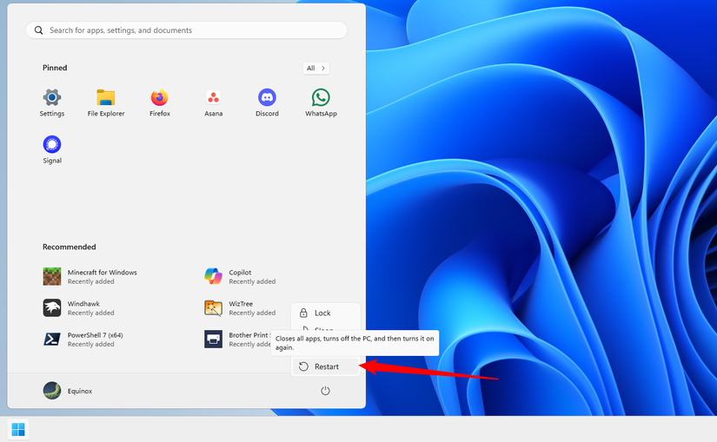This screenshot has height=442, width=717.
Task: Open the Equinox user account menu
Action: (68, 391)
